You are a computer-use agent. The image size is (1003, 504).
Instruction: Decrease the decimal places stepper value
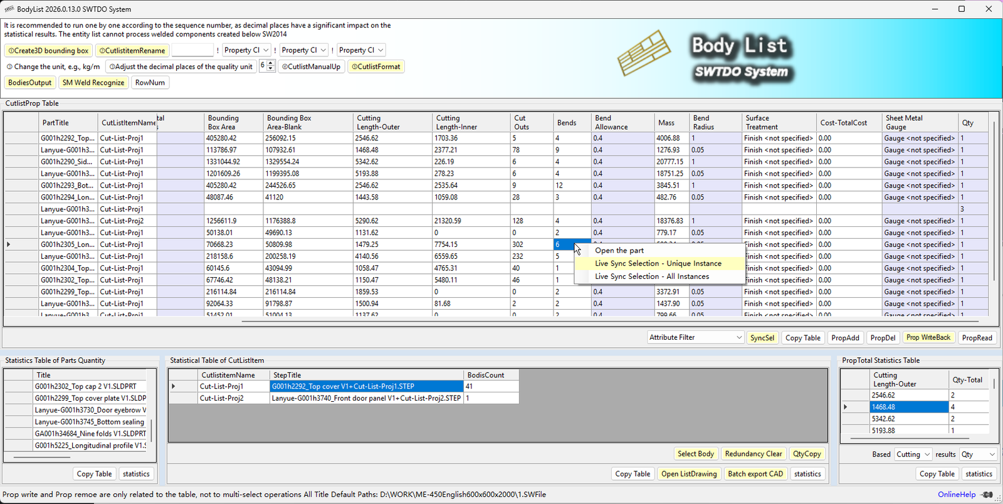(x=271, y=69)
